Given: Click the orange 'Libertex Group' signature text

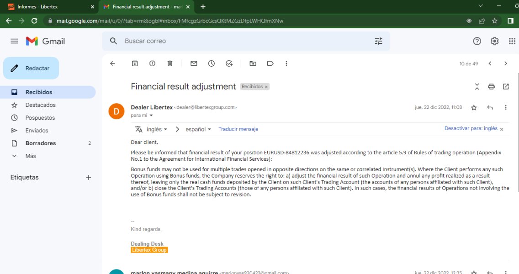Looking at the screenshot, I should (149, 250).
